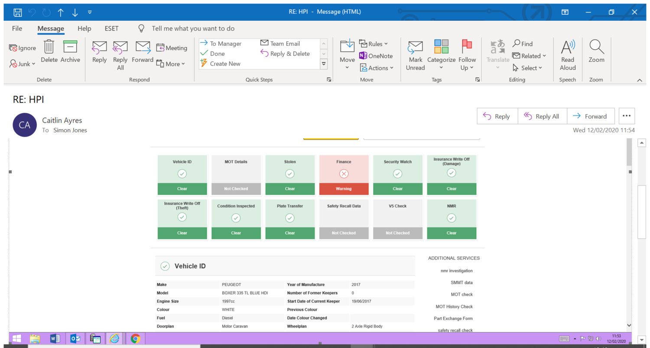Viewport: 650px width, 348px height.
Task: Select Reply & Delete quick step
Action: click(285, 54)
